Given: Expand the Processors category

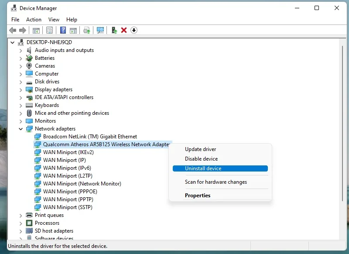Looking at the screenshot, I should pyautogui.click(x=21, y=223).
